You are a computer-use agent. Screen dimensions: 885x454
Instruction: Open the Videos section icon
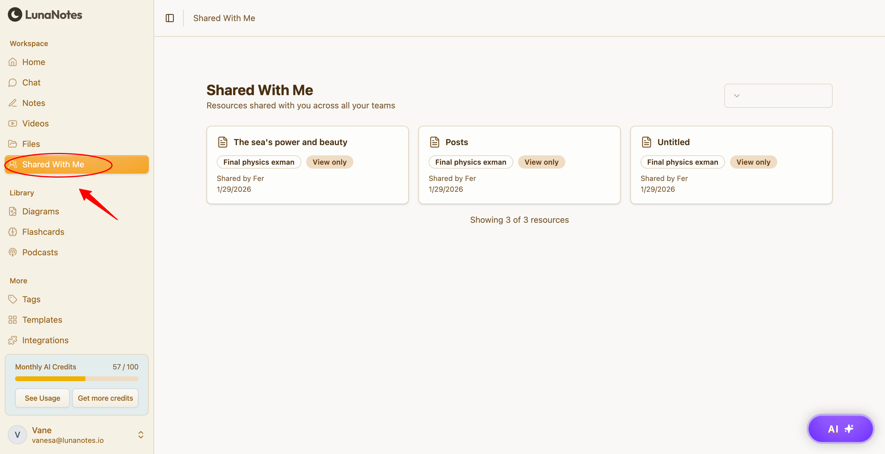[13, 123]
